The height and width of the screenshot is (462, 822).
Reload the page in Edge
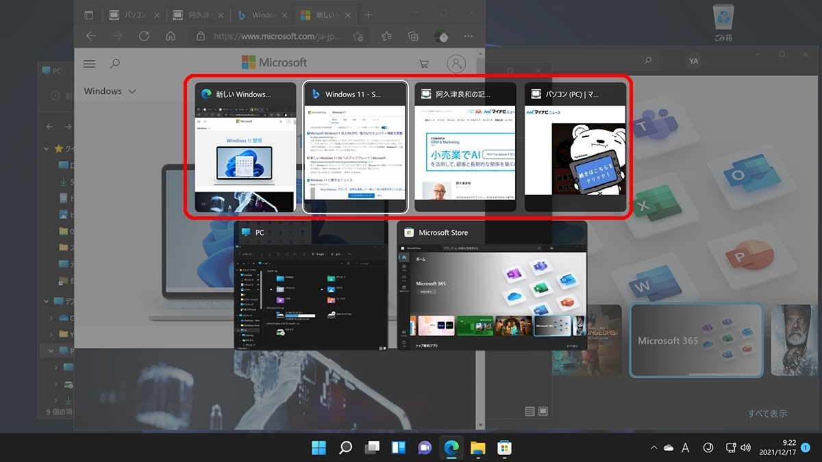[x=145, y=36]
